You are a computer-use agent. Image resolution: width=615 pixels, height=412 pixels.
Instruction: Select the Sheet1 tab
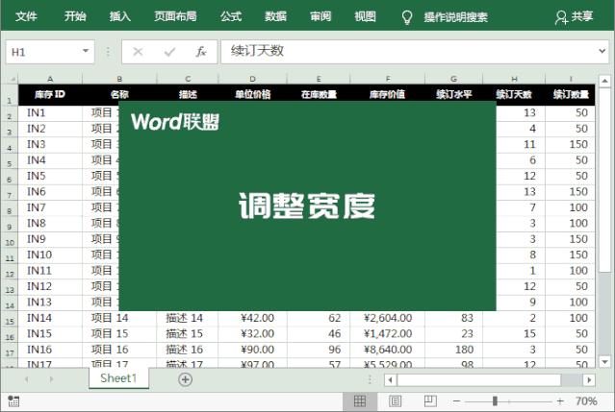[x=118, y=378]
